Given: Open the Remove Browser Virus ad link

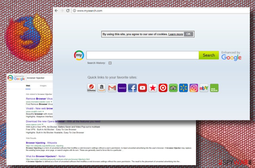Looking at the screenshot, I should 39,99.
